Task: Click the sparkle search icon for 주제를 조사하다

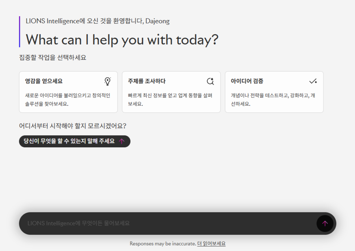Action: coord(210,81)
